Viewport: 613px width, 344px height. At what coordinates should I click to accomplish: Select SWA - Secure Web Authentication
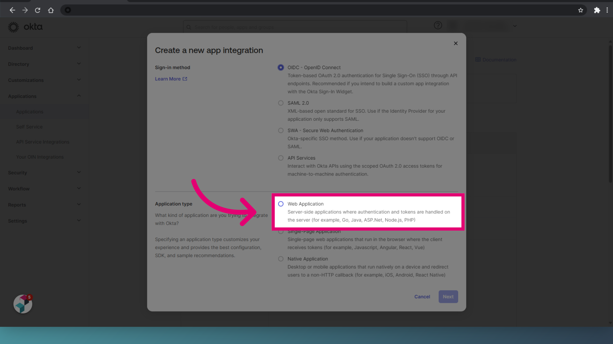point(281,131)
